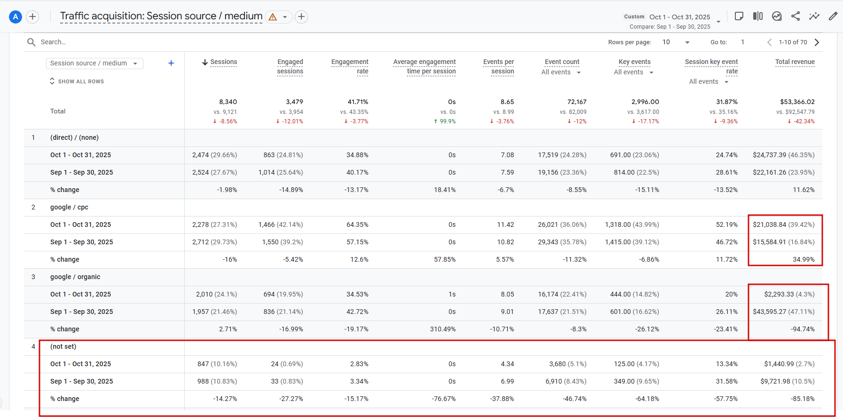This screenshot has height=417, width=843.
Task: Share this report
Action: pos(796,16)
